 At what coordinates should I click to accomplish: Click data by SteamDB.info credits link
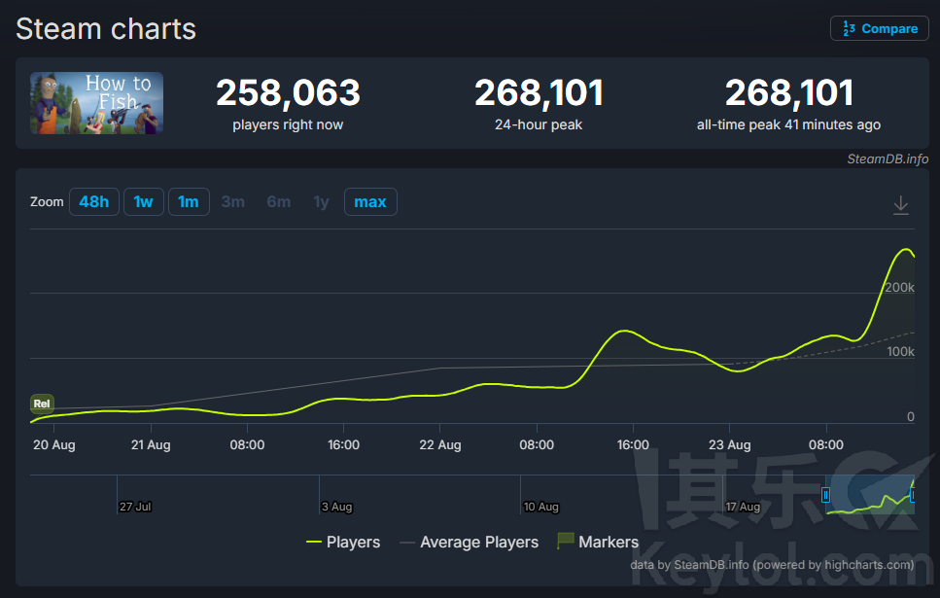[x=772, y=564]
